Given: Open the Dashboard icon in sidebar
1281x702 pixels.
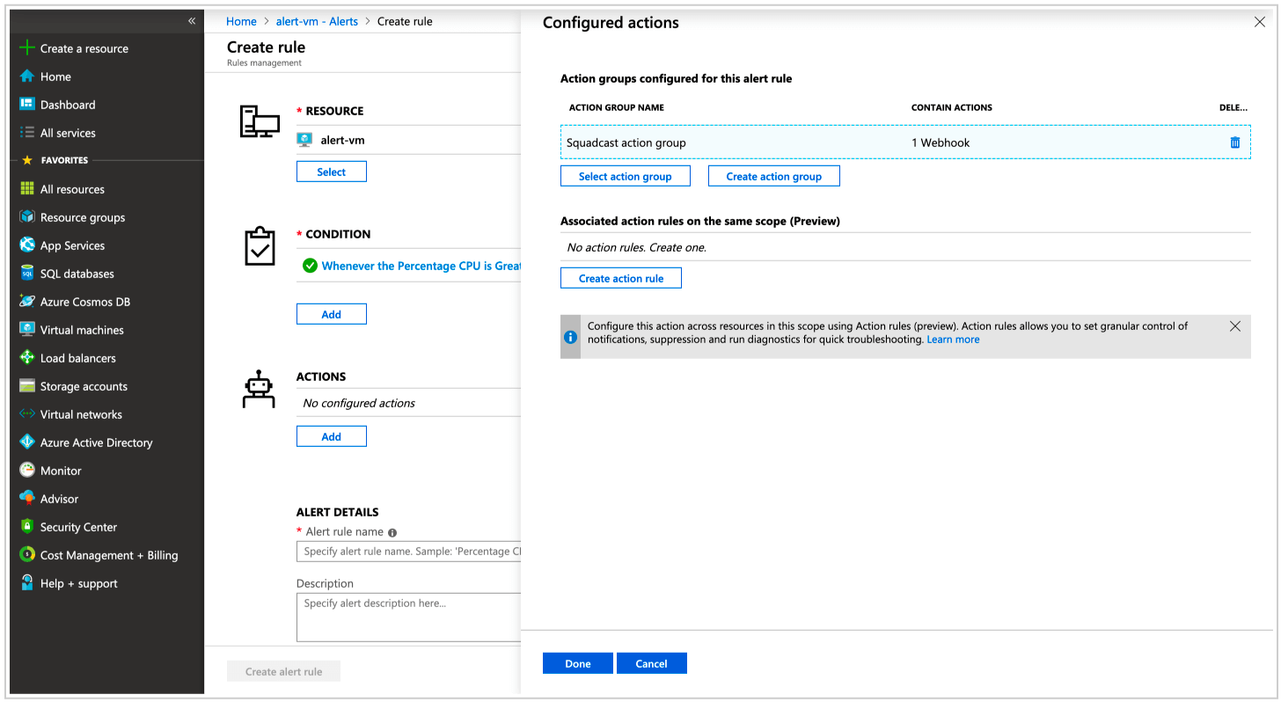Looking at the screenshot, I should [x=26, y=105].
